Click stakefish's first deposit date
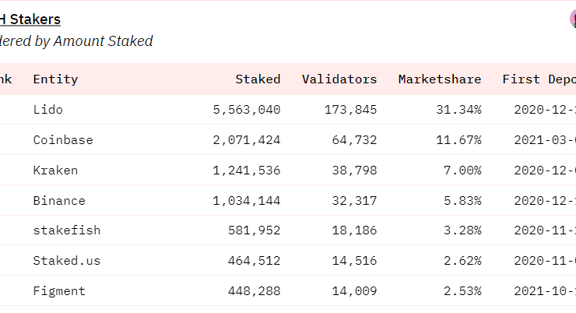The image size is (576, 313). click(x=545, y=230)
